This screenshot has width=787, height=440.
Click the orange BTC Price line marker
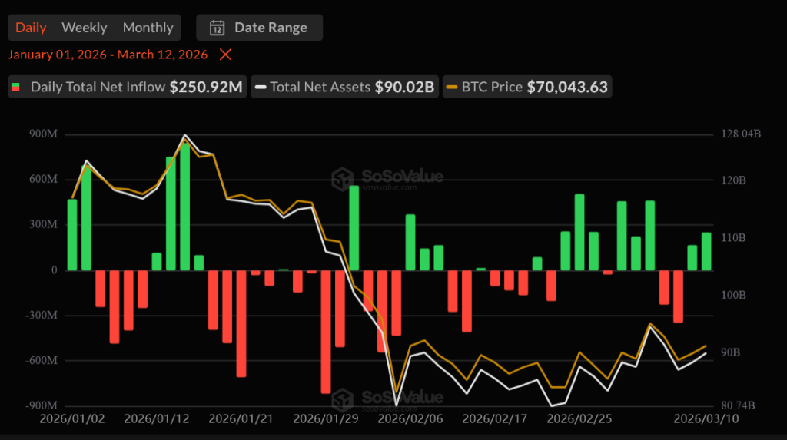point(452,87)
